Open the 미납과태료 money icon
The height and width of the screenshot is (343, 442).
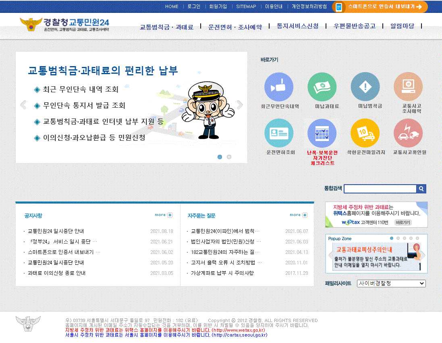[x=322, y=87]
